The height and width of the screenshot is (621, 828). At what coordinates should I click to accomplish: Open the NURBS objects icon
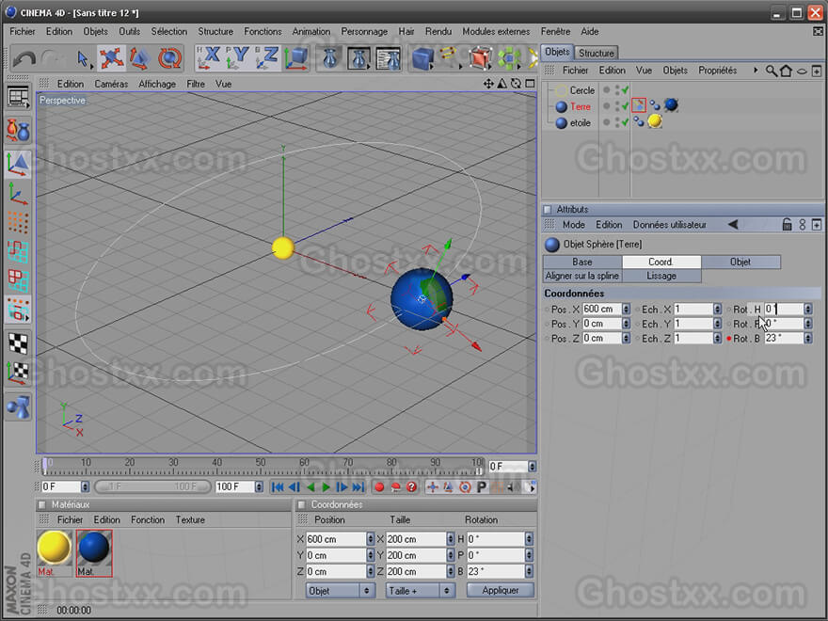(x=480, y=58)
